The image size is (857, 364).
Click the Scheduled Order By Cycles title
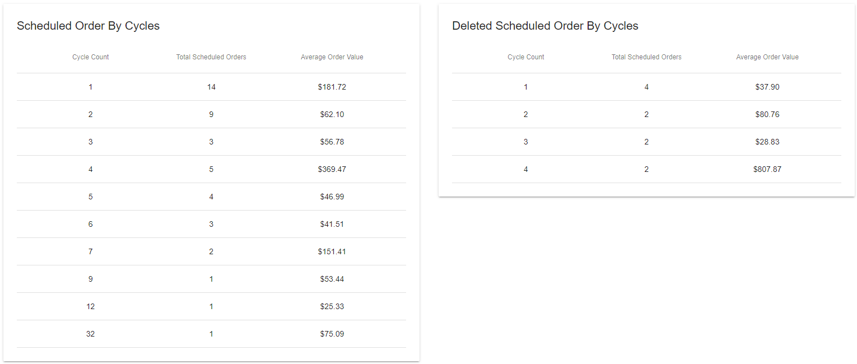[x=88, y=26]
